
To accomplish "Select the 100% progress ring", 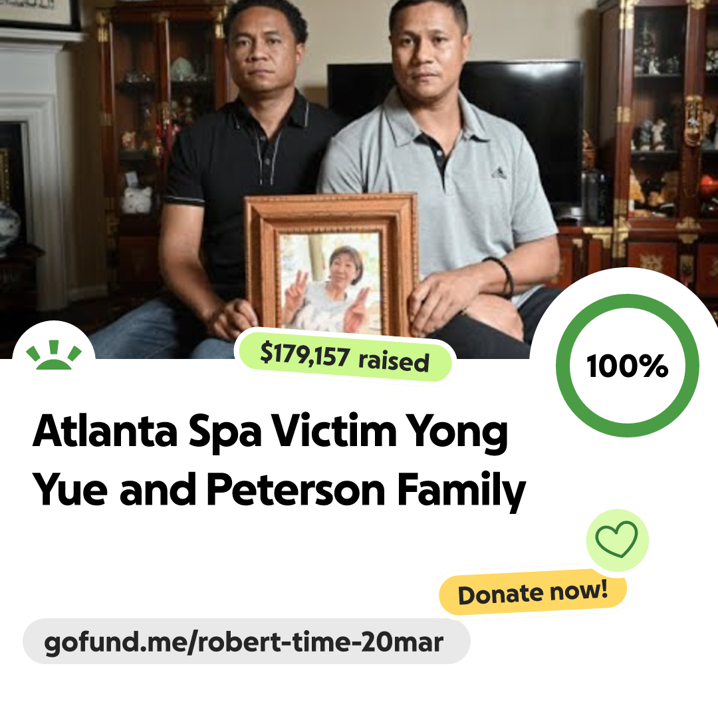I will 628,366.
